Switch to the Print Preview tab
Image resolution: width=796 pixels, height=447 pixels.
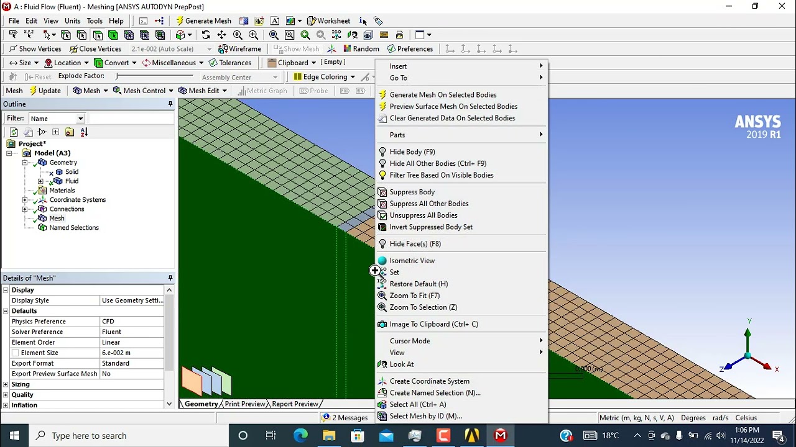[244, 404]
